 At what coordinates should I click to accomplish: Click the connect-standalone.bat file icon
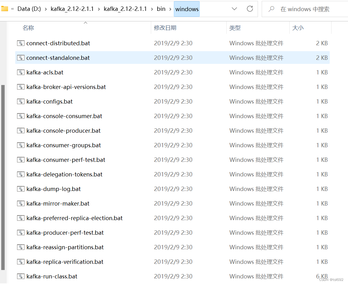pyautogui.click(x=20, y=58)
